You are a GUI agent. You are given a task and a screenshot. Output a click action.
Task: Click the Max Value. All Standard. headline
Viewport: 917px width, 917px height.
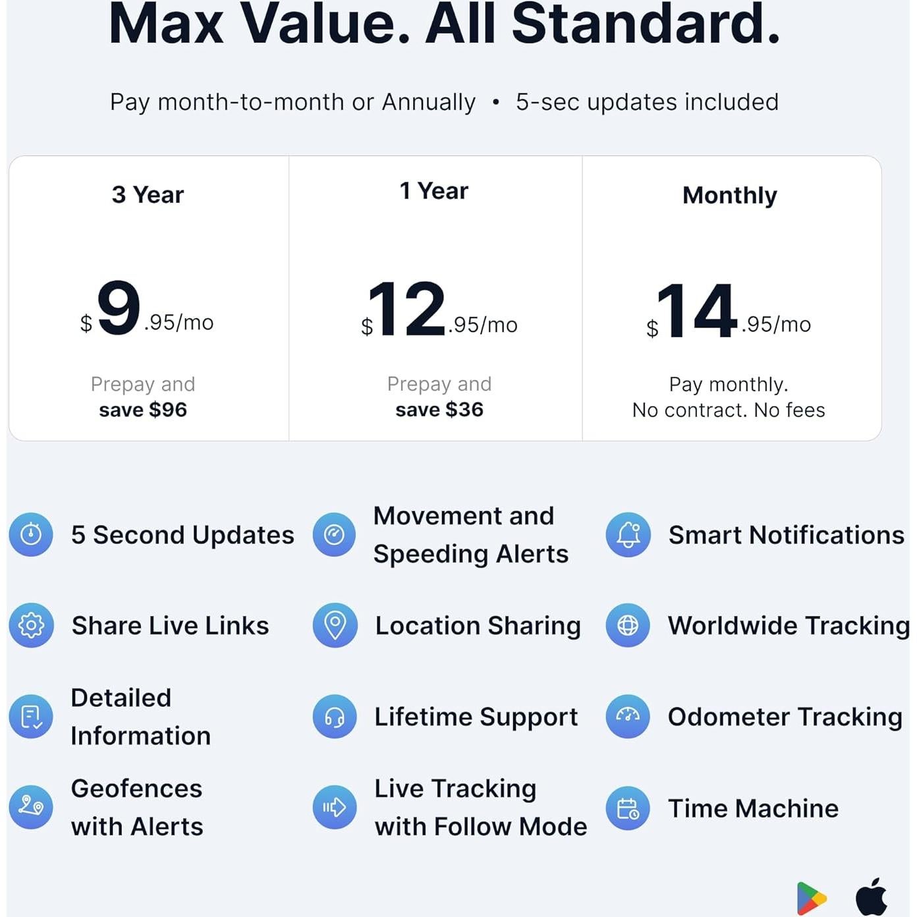click(445, 25)
